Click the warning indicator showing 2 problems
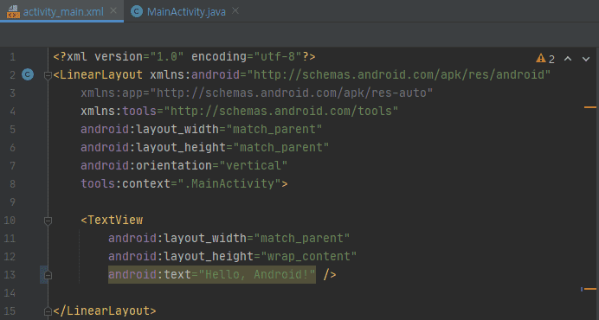The height and width of the screenshot is (320, 599). [x=545, y=59]
